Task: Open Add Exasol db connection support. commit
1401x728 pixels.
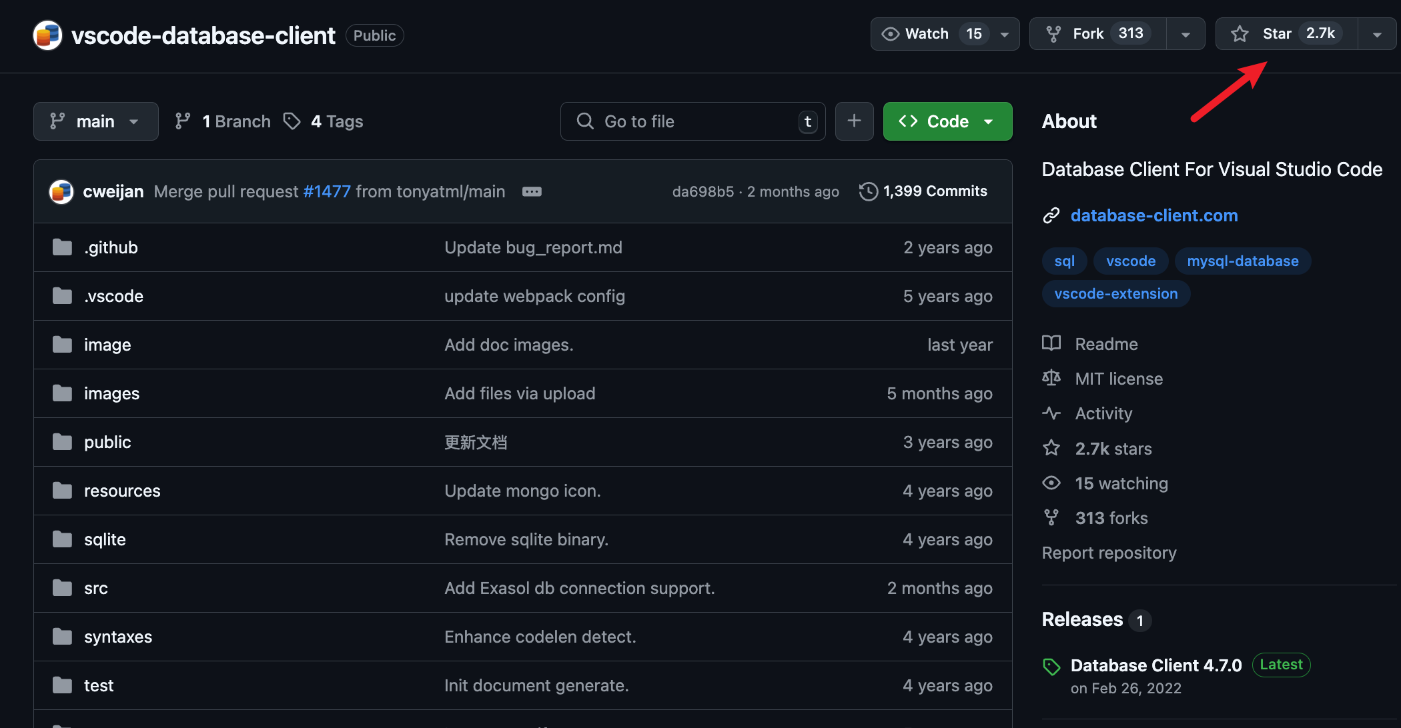Action: click(x=579, y=588)
